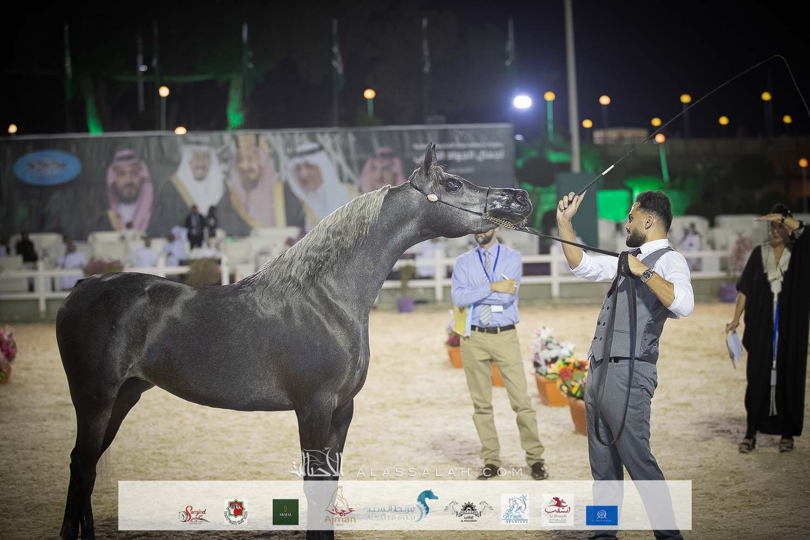Image resolution: width=810 pixels, height=540 pixels.
Task: Select the red and green octagonal emblem
Action: [x=236, y=512]
